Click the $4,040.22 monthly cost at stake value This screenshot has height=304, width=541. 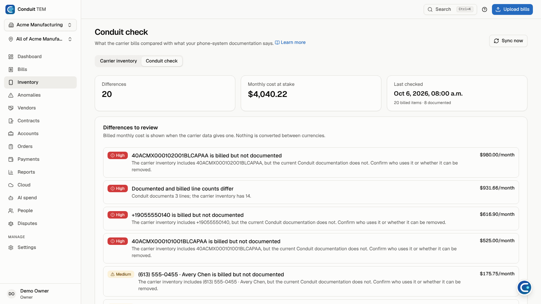pyautogui.click(x=267, y=94)
